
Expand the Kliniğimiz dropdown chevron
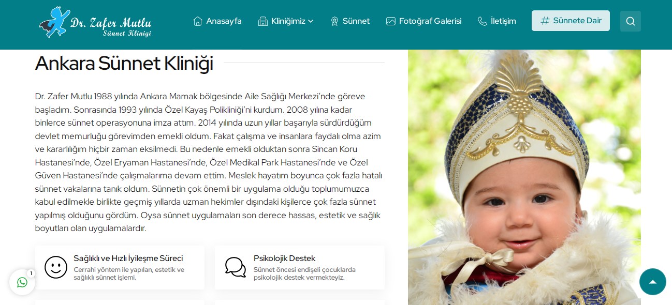pyautogui.click(x=311, y=21)
